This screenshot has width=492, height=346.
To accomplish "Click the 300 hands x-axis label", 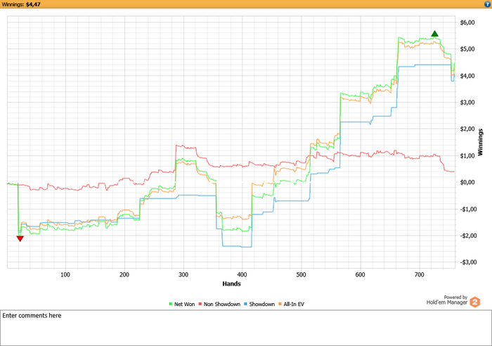I will (183, 275).
